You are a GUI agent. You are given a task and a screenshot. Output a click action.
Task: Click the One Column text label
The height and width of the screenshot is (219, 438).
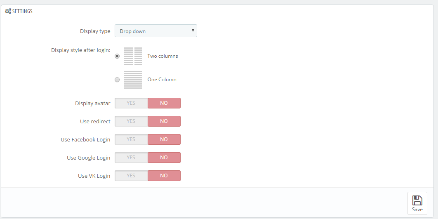tap(162, 80)
